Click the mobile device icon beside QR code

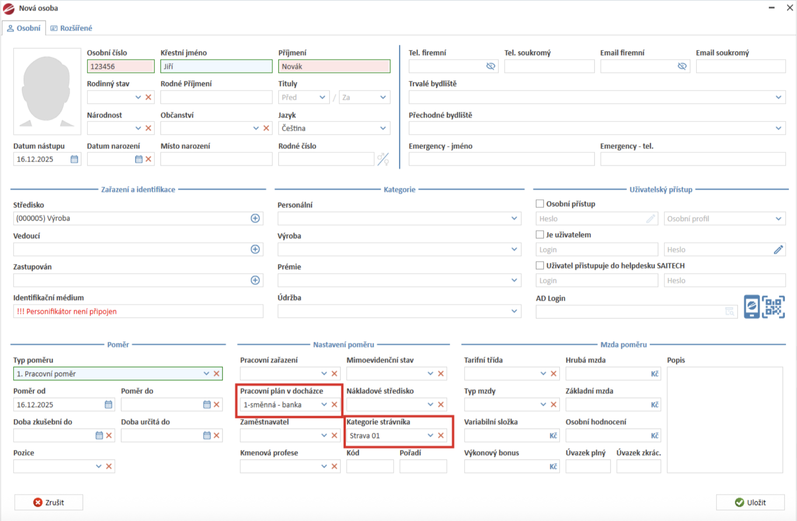751,307
